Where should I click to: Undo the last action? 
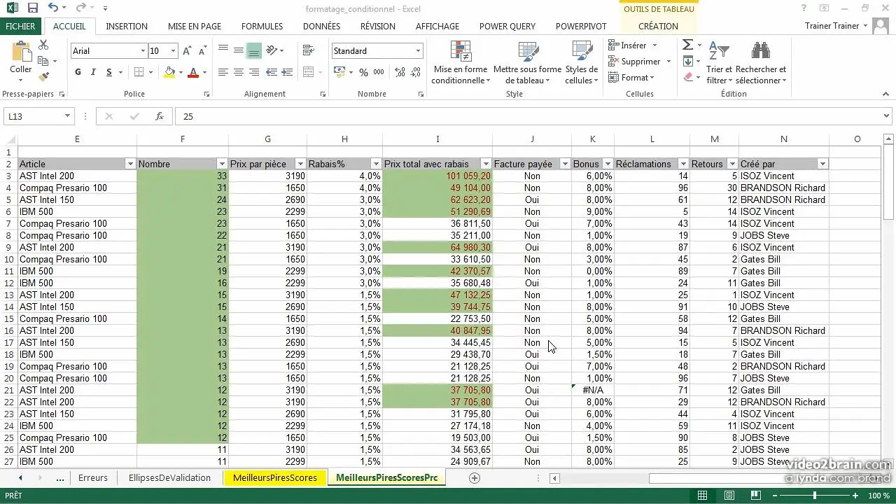53,8
